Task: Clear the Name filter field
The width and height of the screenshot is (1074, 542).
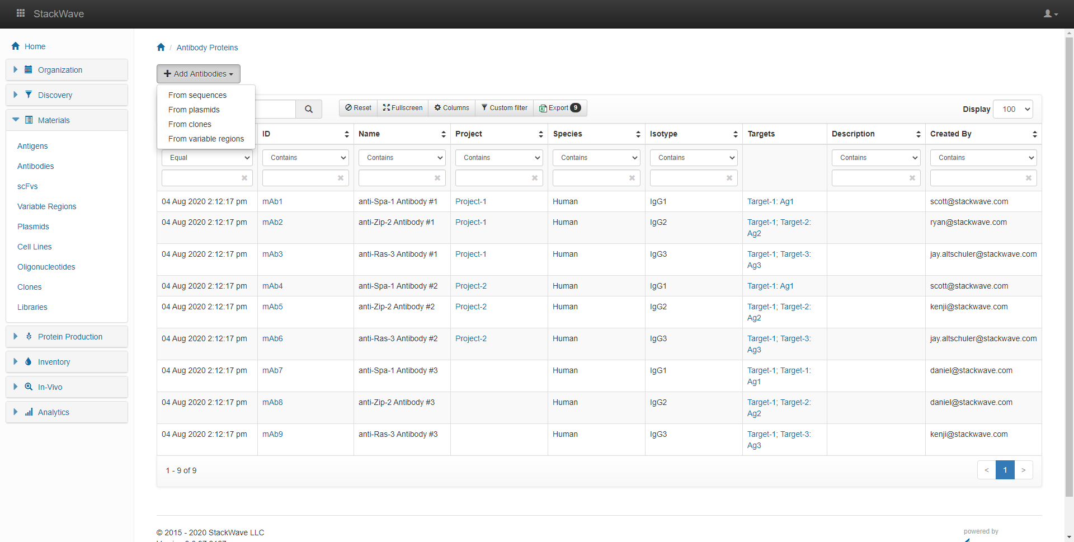Action: click(x=437, y=178)
